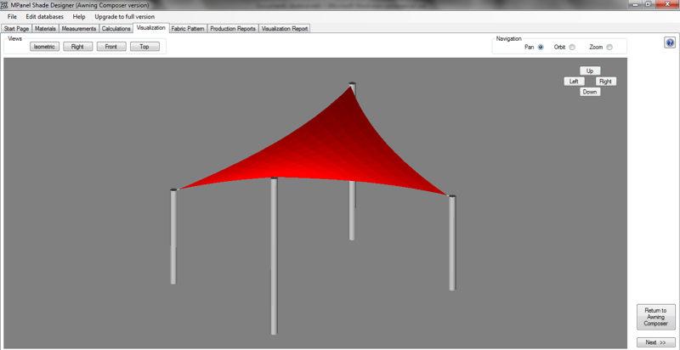This screenshot has width=680, height=350.
Task: Click the blue help question mark icon
Action: click(670, 42)
